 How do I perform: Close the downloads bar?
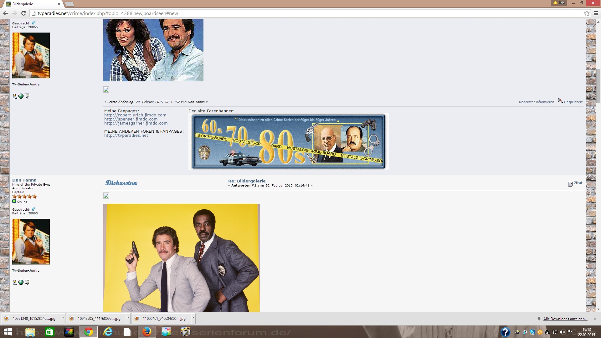[595, 319]
